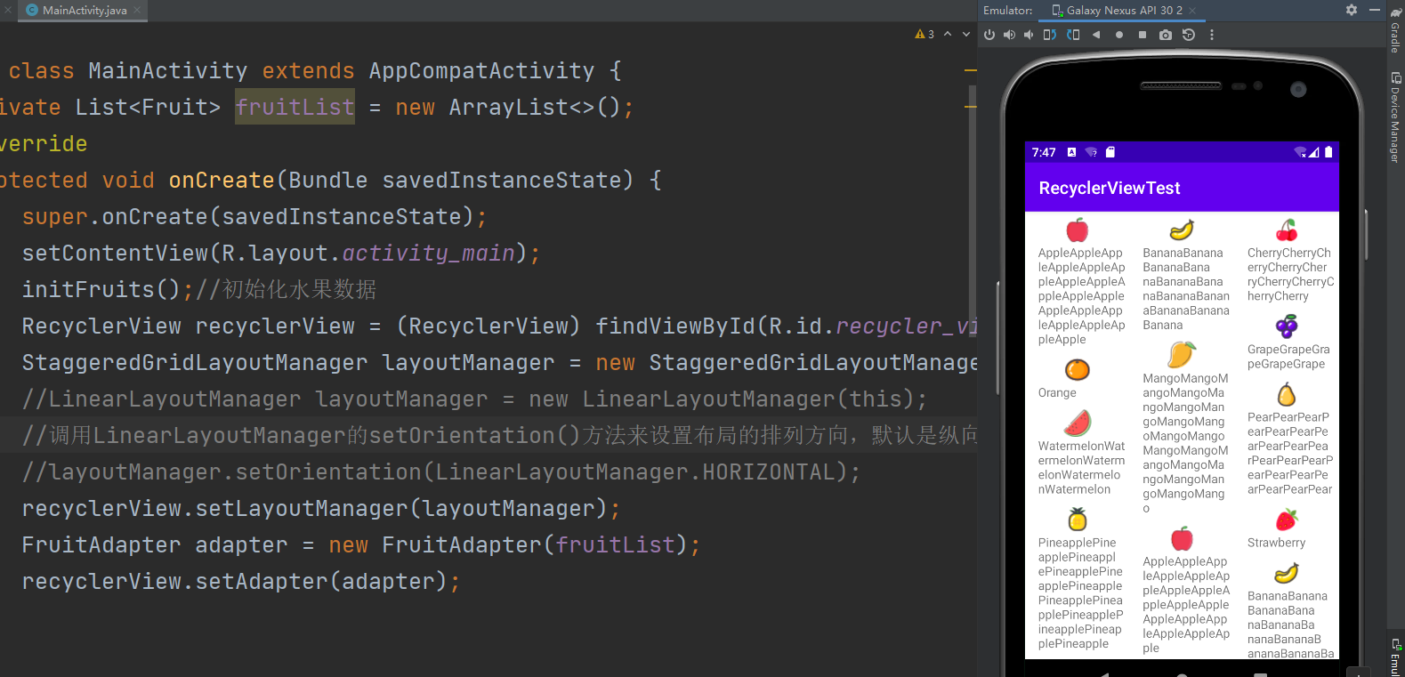1405x677 pixels.
Task: Click the 'GrapeGrapeGrape' item text
Action: click(1288, 357)
